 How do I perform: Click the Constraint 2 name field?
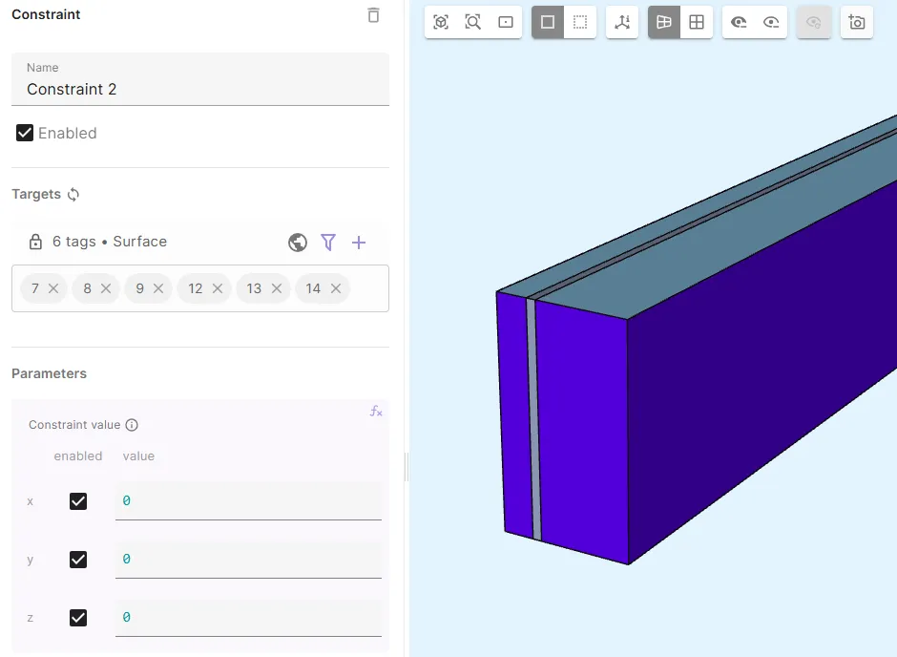(200, 89)
